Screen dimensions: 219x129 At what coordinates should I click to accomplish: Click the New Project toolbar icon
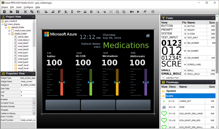(4, 12)
